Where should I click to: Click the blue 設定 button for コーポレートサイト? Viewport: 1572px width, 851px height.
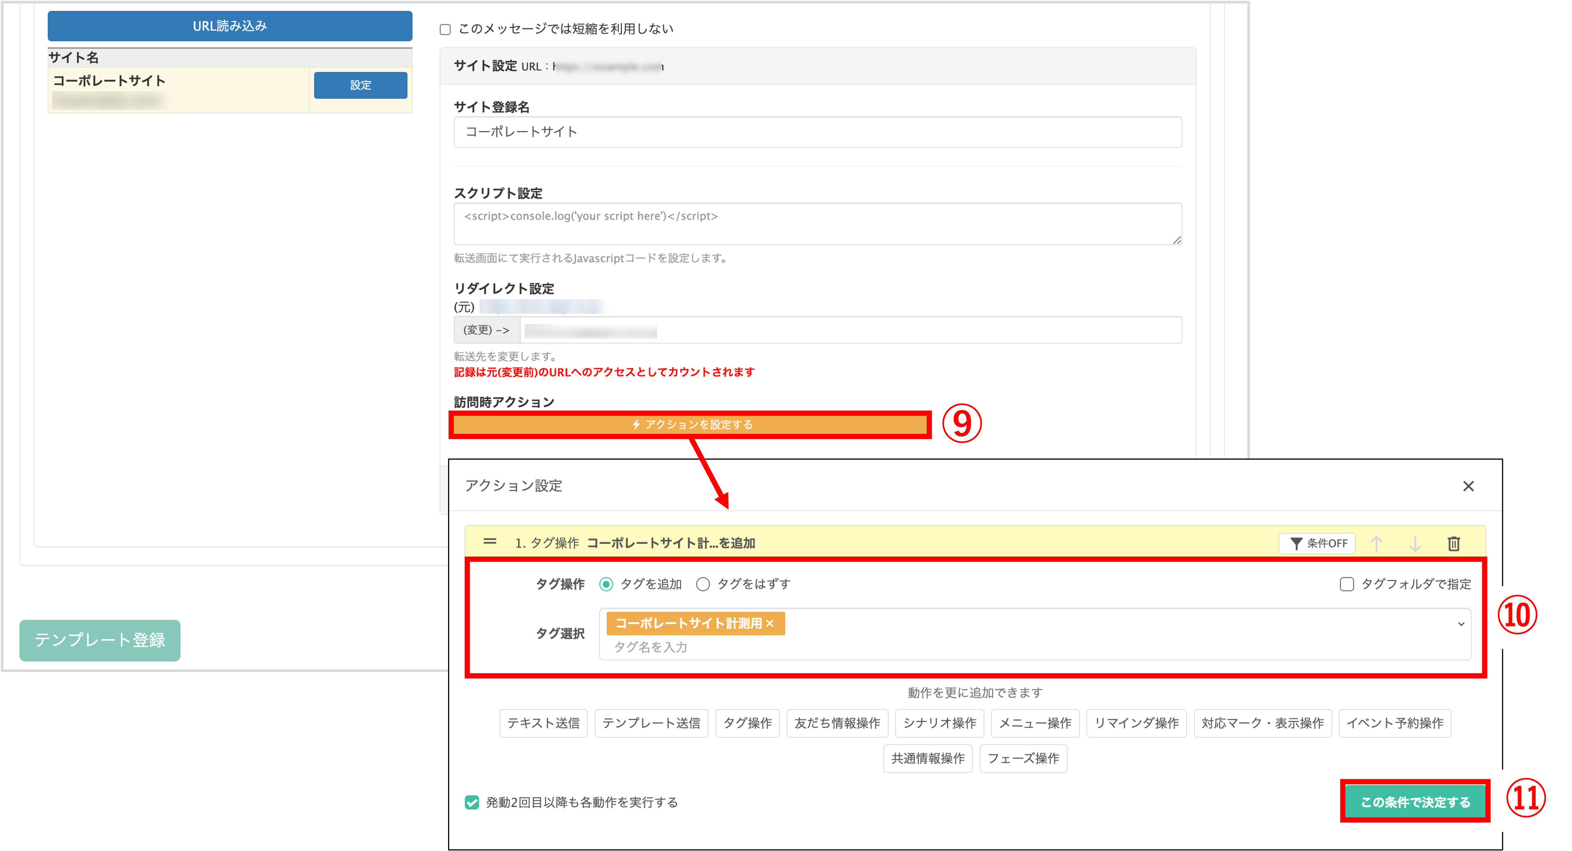360,86
